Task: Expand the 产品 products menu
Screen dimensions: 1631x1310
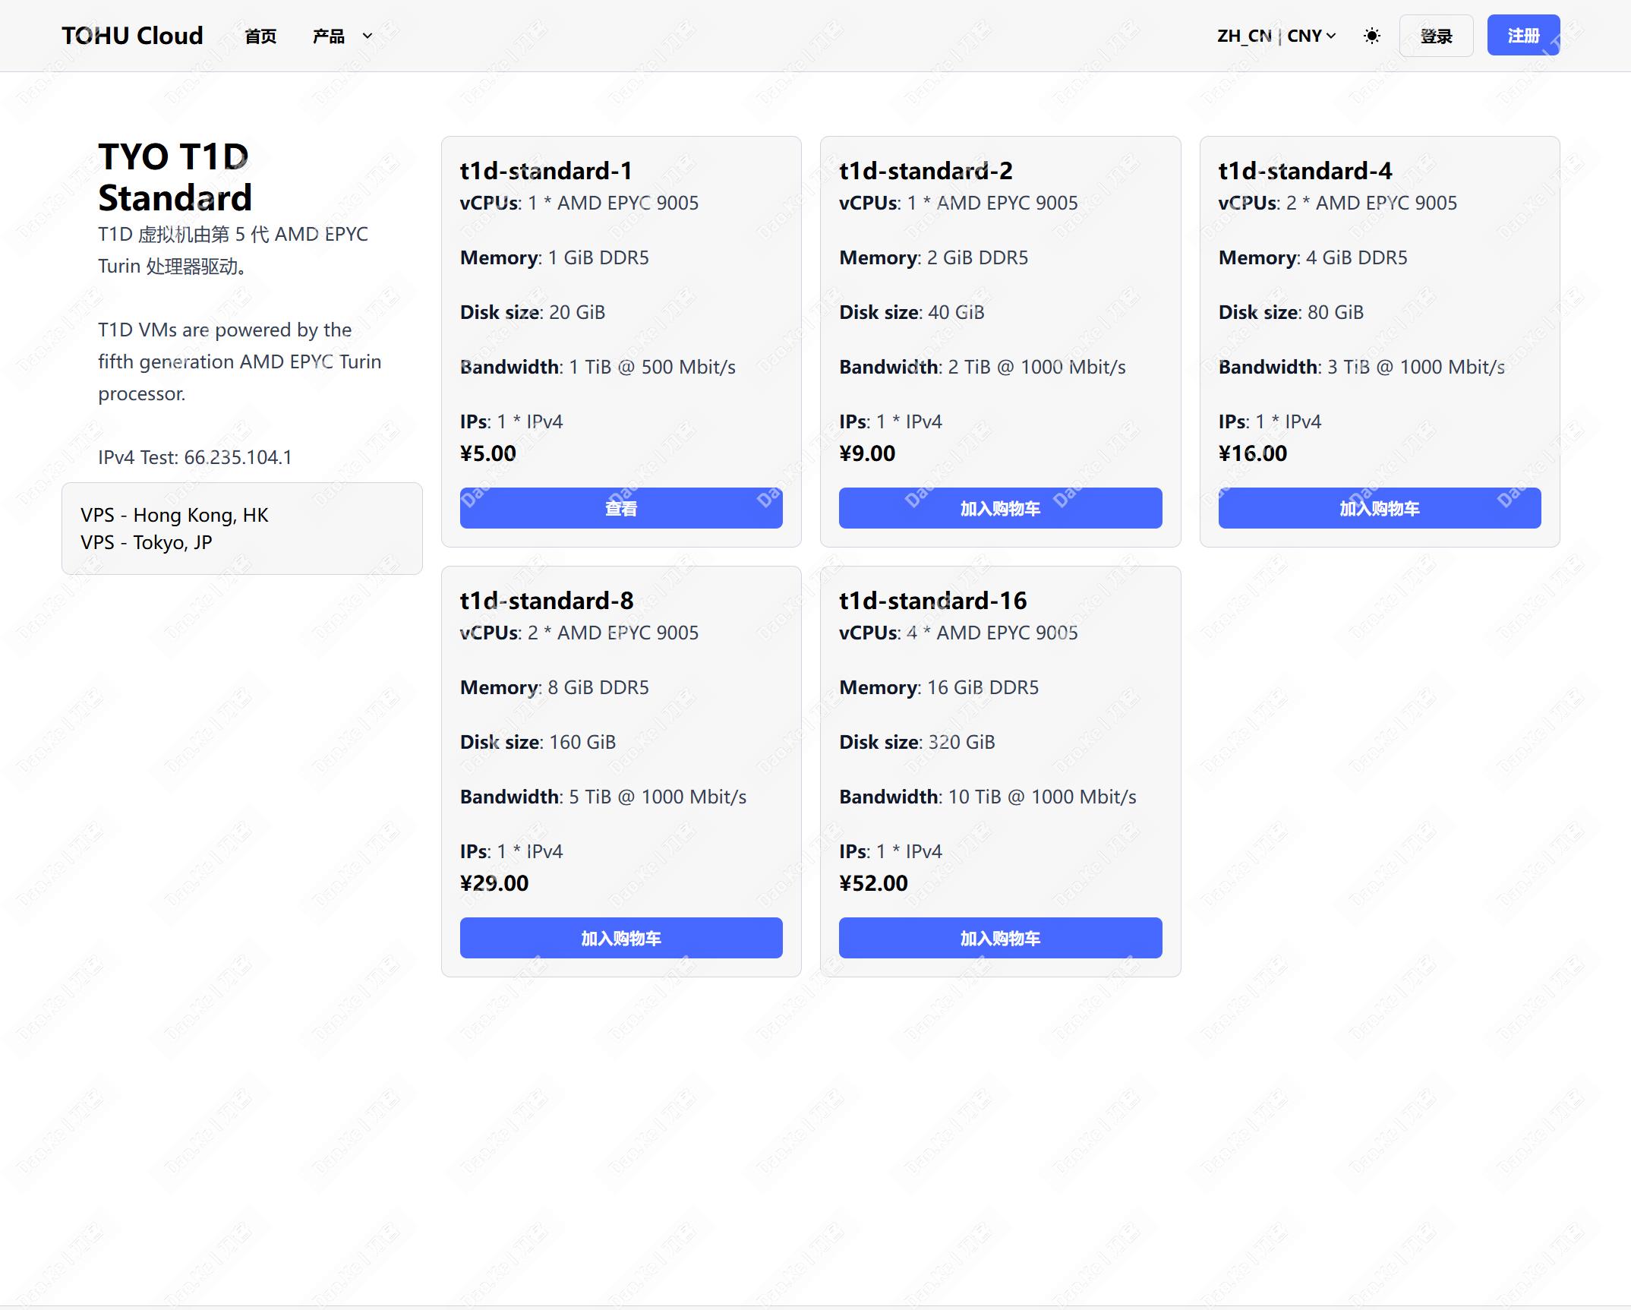Action: tap(329, 36)
